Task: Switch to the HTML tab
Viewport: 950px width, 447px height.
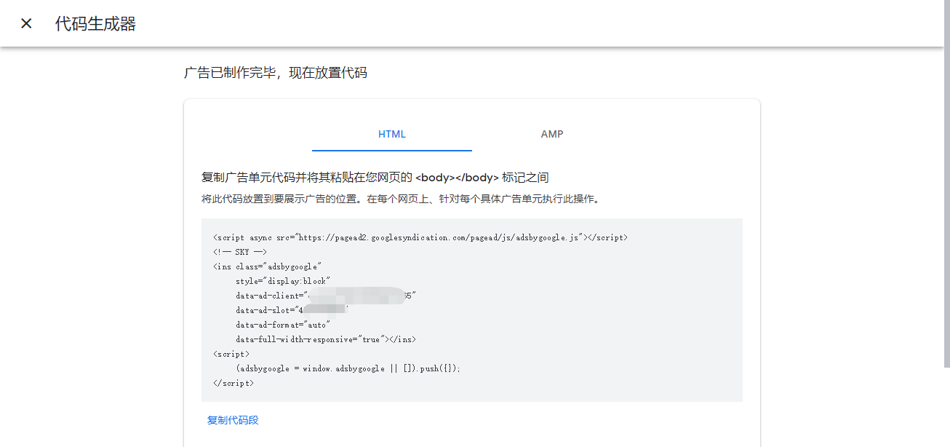Action: pyautogui.click(x=391, y=134)
